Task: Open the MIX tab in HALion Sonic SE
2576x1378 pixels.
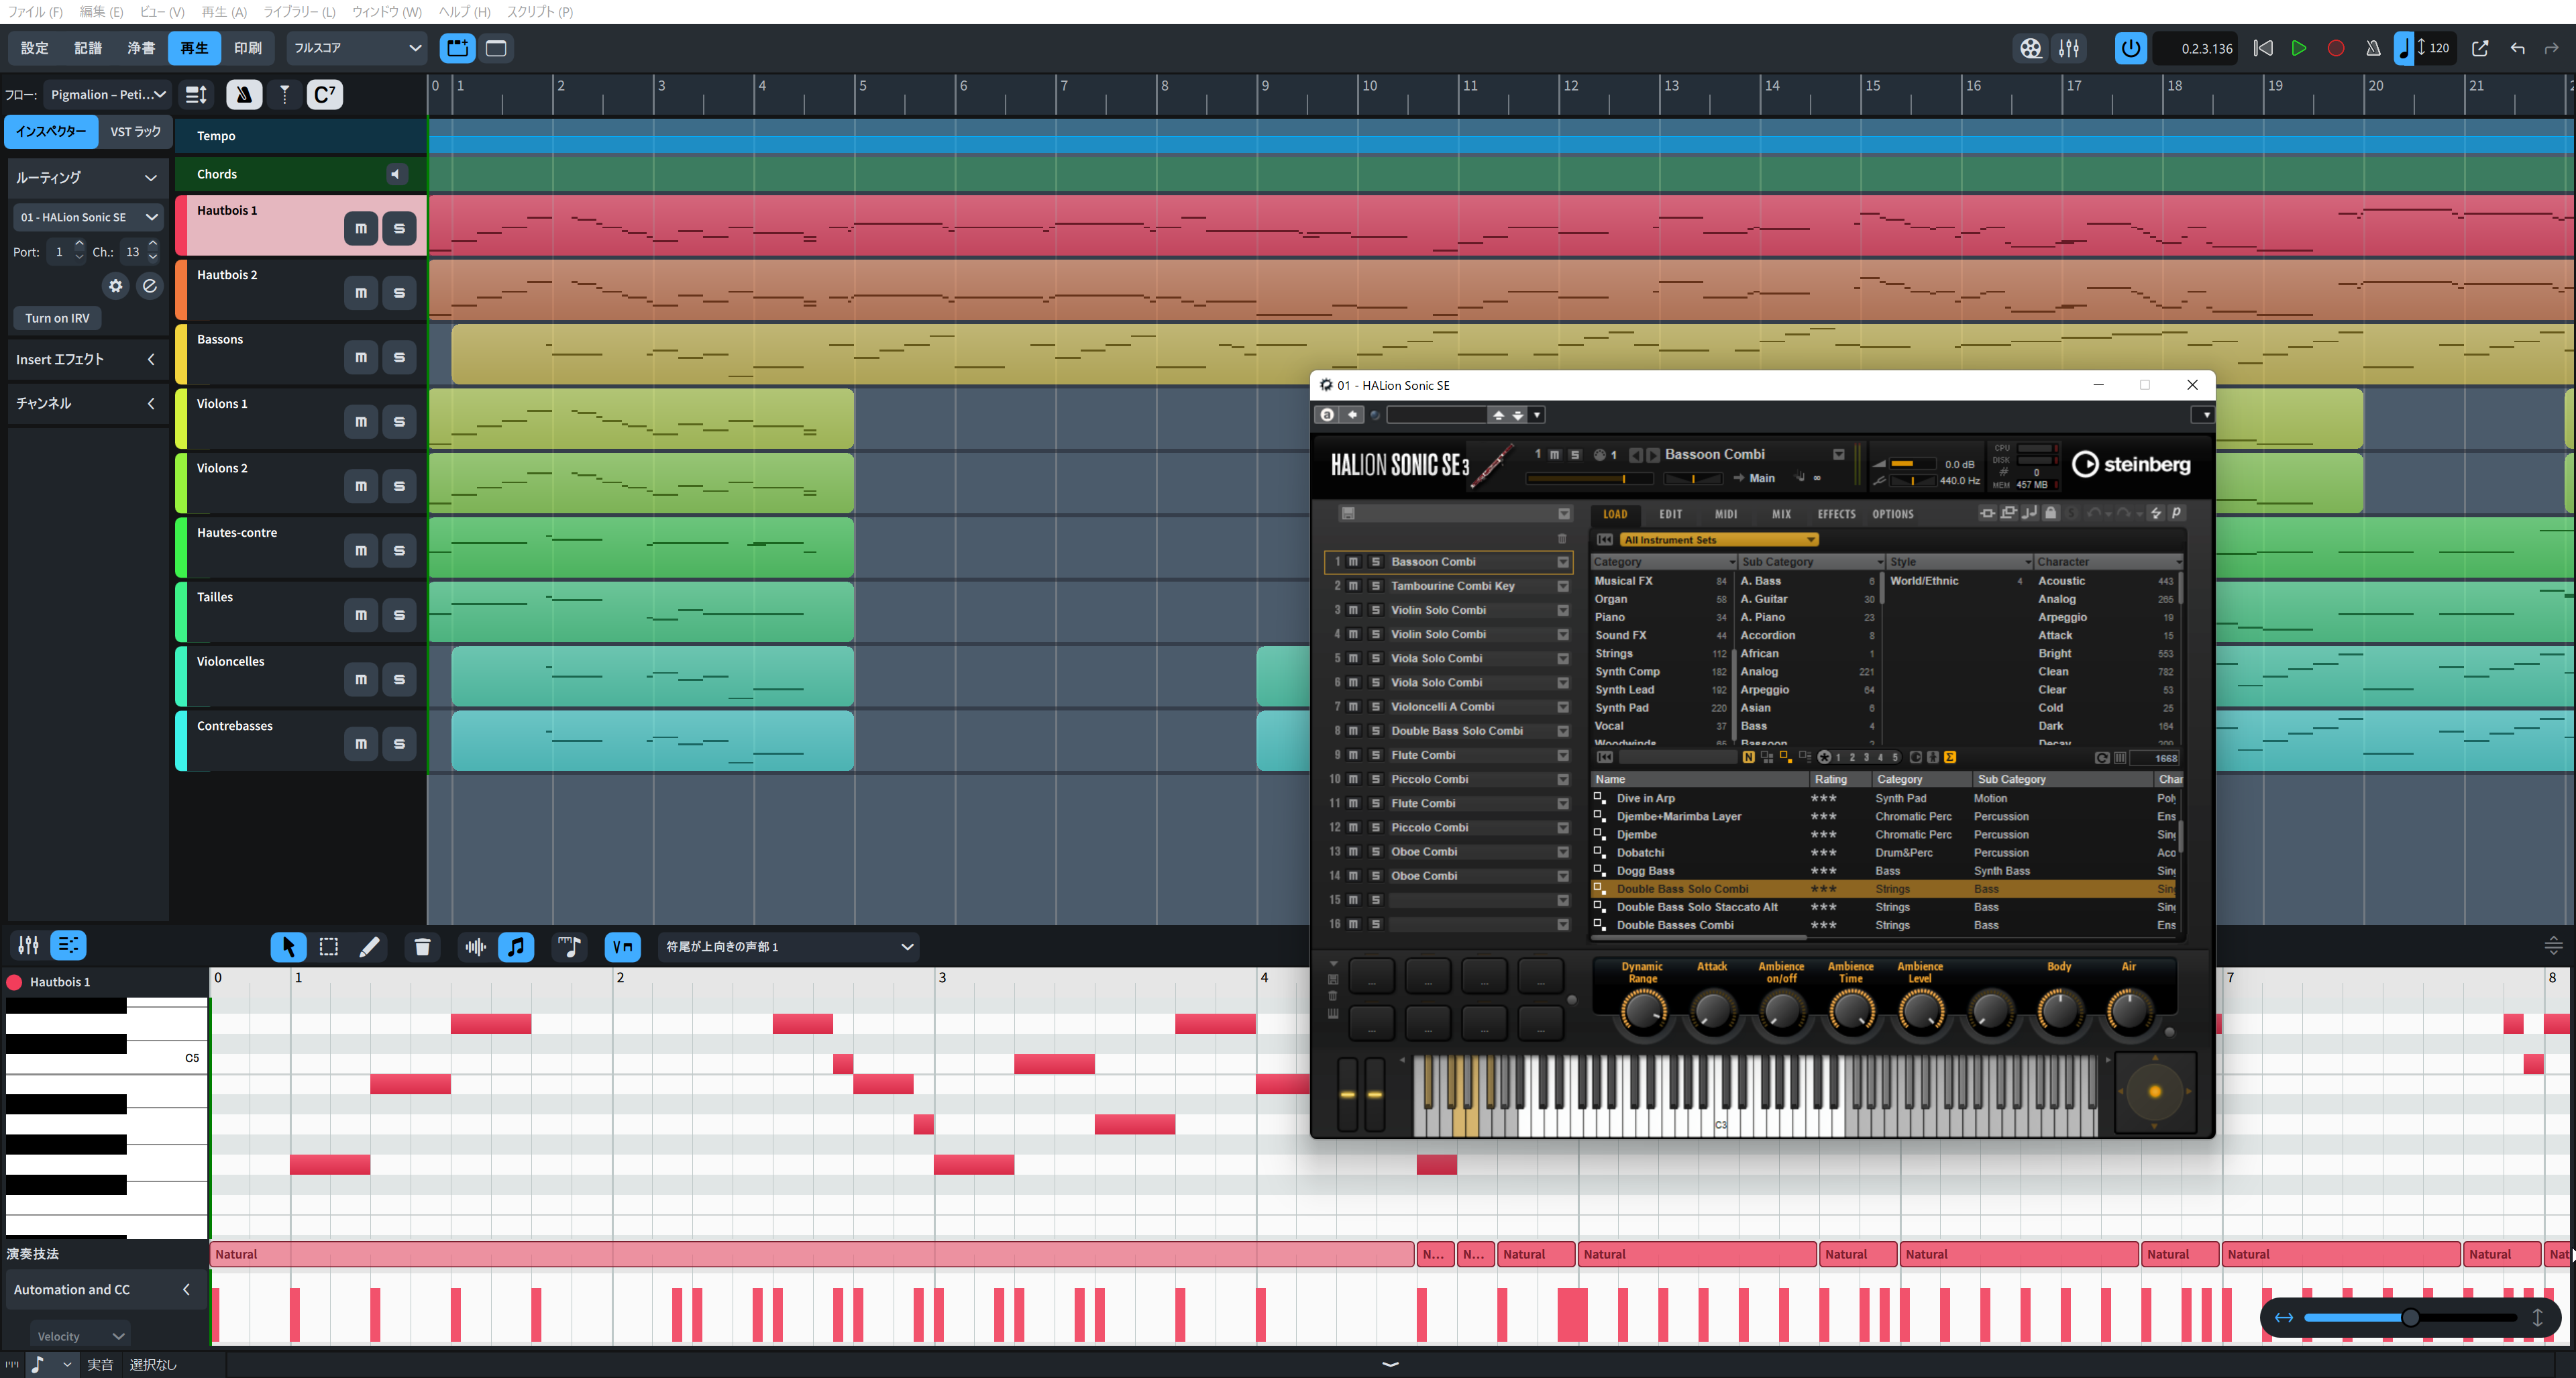Action: point(1781,514)
